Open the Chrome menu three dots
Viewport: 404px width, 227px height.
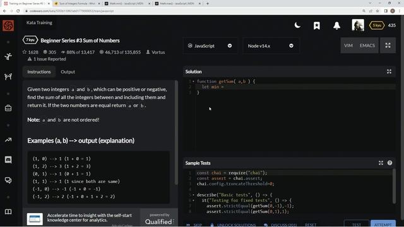click(400, 11)
